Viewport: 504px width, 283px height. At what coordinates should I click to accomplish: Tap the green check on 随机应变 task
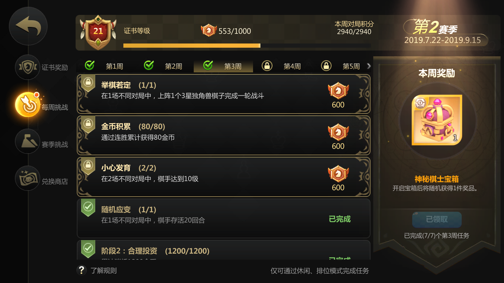pyautogui.click(x=88, y=208)
